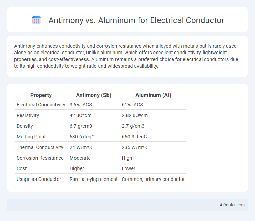Click the 'Density' row label
Viewport: 255px width, 221px height.
[25, 126]
